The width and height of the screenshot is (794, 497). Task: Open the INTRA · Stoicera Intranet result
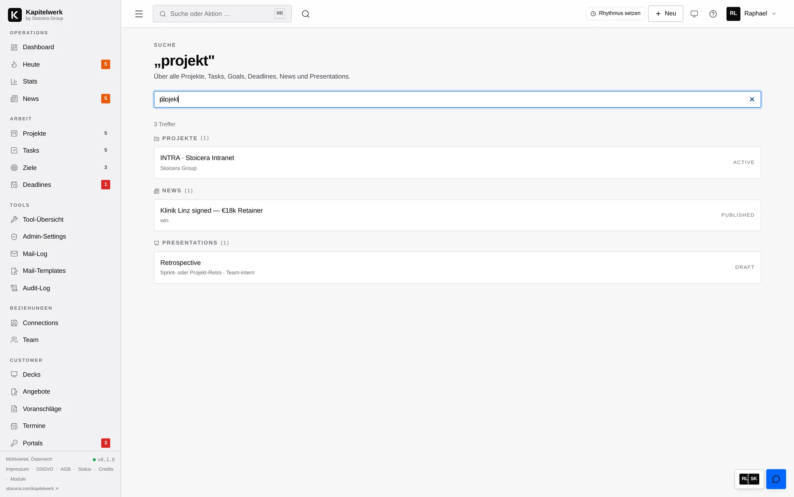457,163
